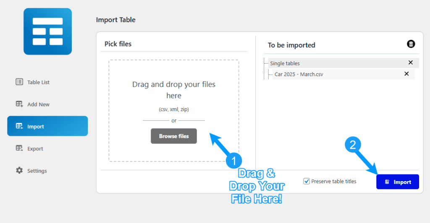Open the Settings menu item
This screenshot has width=430, height=223.
click(x=37, y=171)
